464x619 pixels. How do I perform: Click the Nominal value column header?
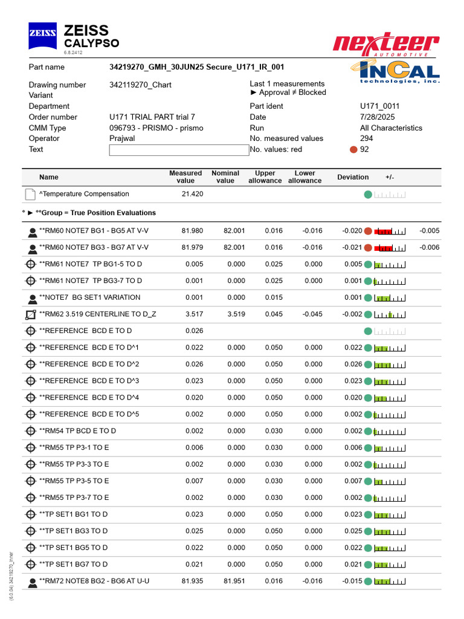coord(225,177)
